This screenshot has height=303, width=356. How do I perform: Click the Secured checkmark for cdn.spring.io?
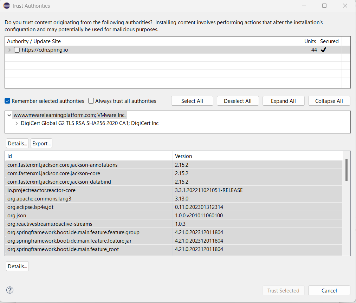[323, 50]
